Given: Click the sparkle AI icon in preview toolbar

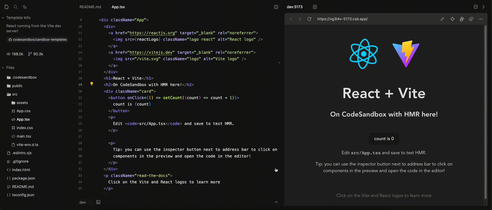Looking at the screenshot, I should click(442, 19).
